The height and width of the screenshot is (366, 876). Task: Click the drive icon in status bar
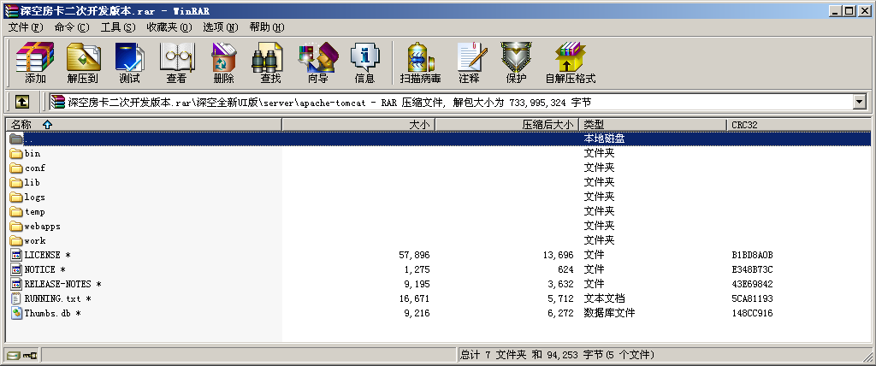click(14, 355)
